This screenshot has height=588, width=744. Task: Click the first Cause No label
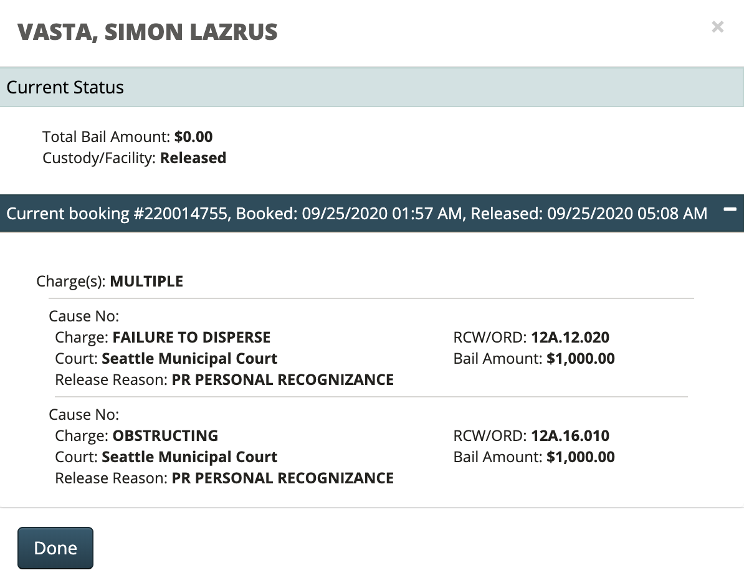[83, 316]
